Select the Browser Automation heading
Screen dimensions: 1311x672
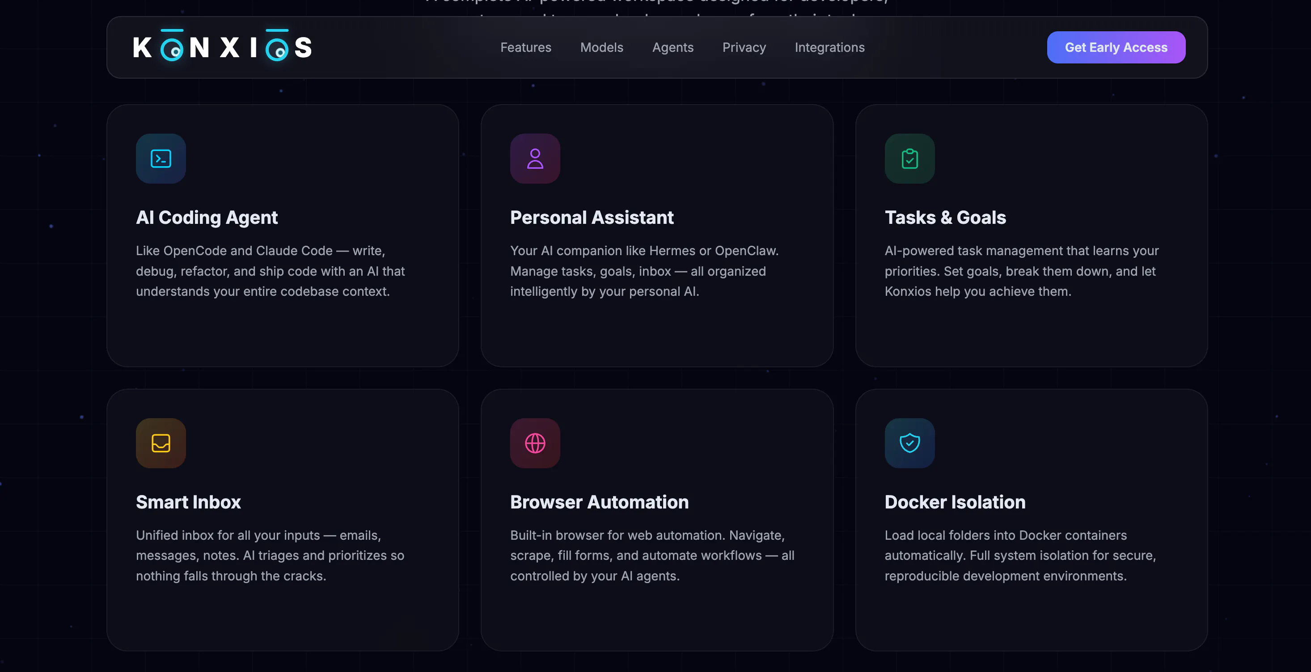(600, 502)
